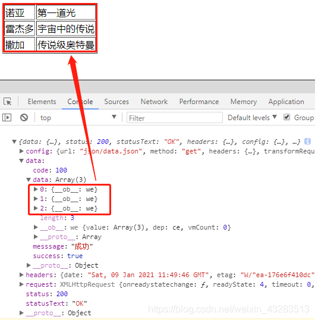Switch to the Memory tab

click(244, 102)
